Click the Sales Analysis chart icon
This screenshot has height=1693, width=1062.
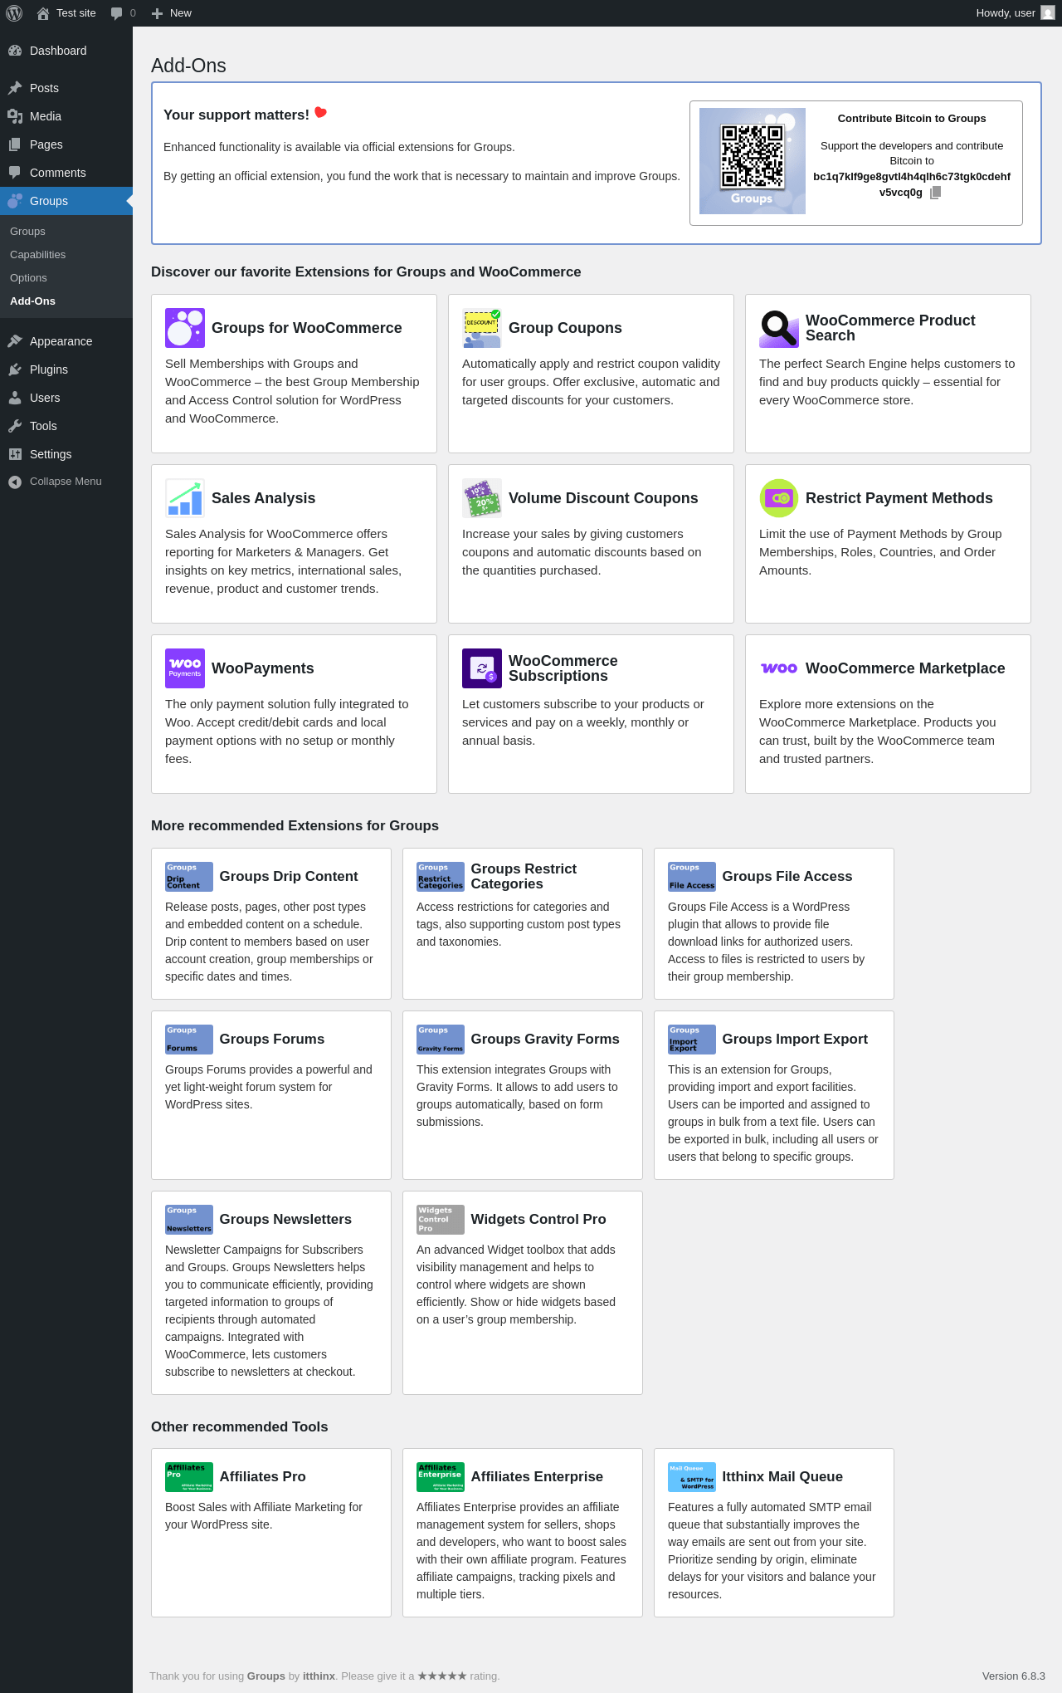185,498
